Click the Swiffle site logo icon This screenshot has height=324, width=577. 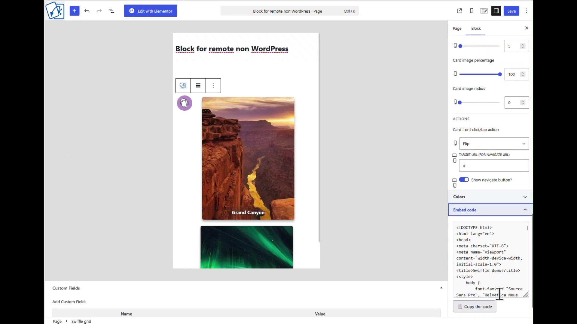pos(55,10)
